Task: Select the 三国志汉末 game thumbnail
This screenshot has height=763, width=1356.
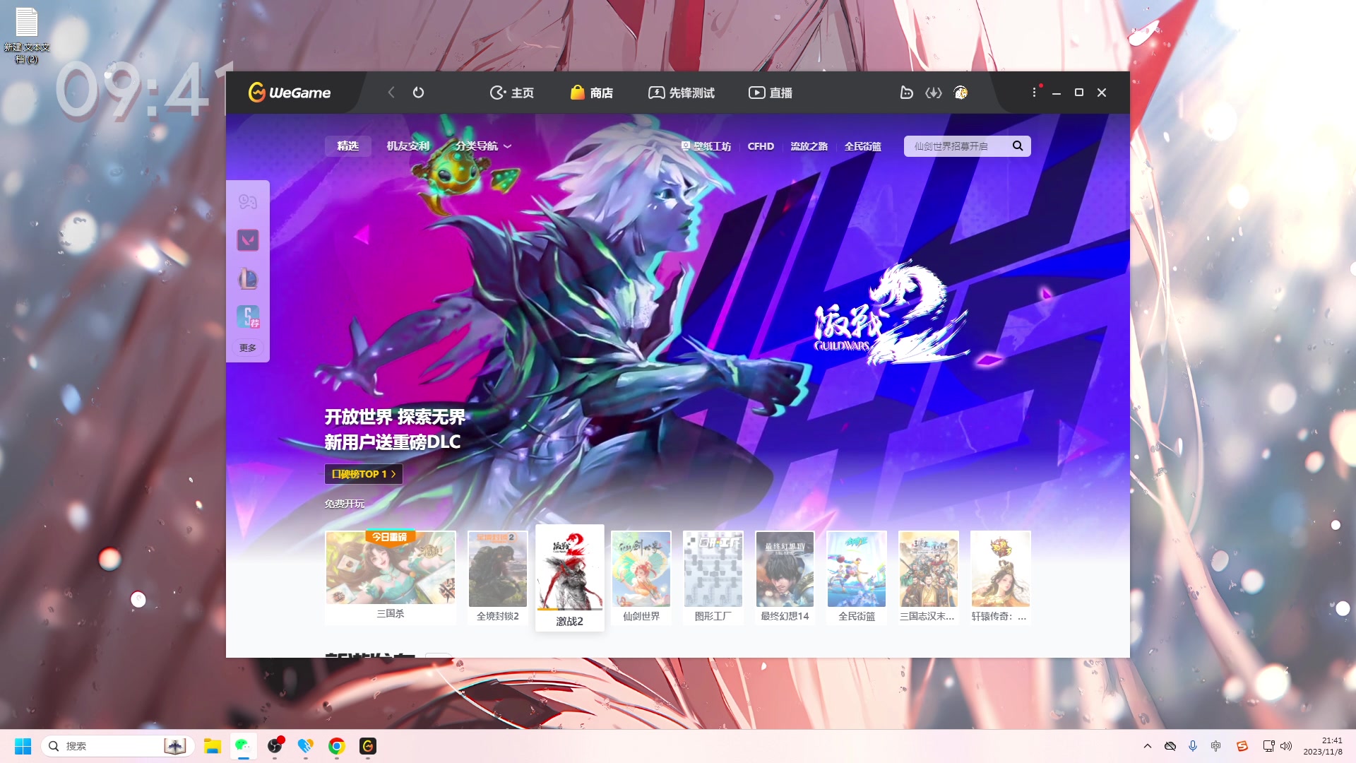Action: pyautogui.click(x=928, y=577)
